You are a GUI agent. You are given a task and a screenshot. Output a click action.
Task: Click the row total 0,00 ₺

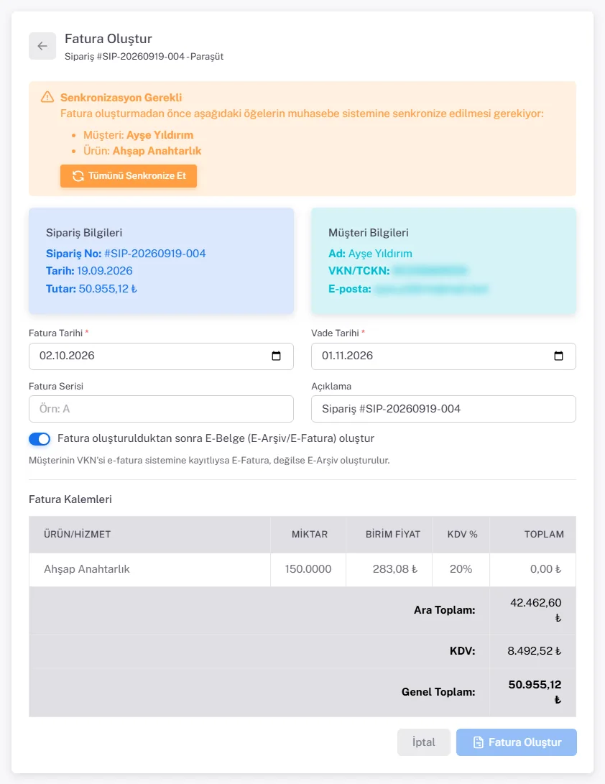coord(545,569)
